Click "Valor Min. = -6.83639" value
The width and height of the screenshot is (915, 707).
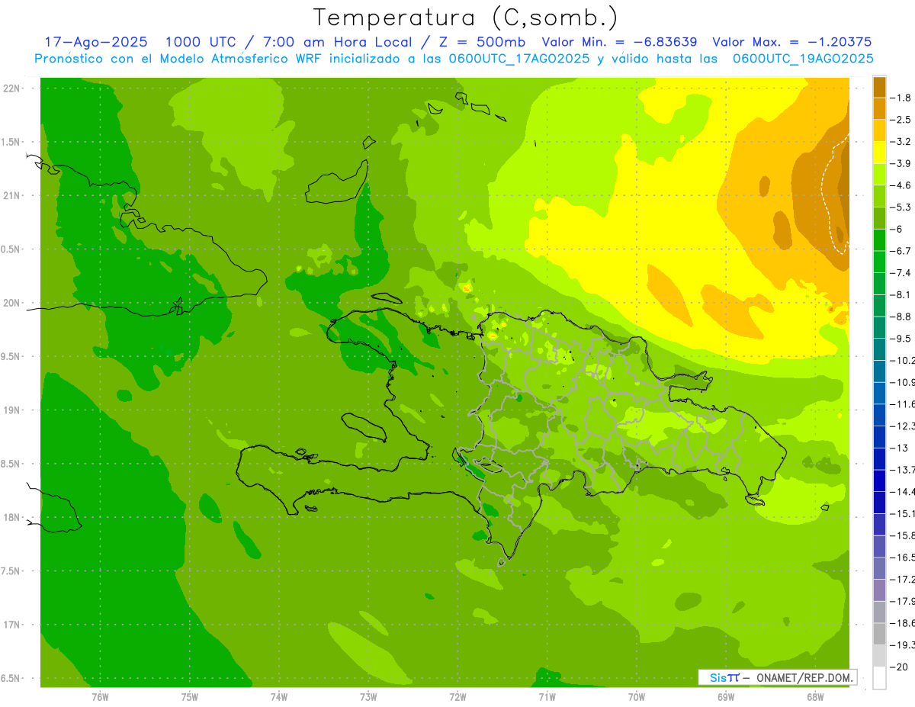point(619,42)
